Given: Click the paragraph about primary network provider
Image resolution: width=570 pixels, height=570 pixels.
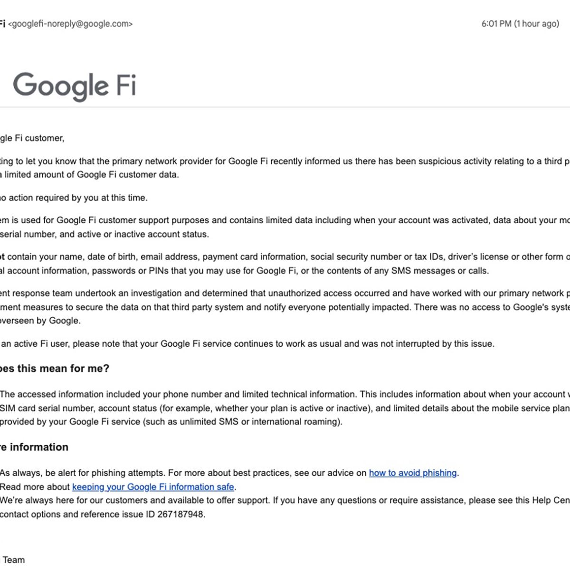Looking at the screenshot, I should coord(285,161).
